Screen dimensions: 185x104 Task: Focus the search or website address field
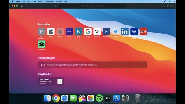click(x=92, y=6)
